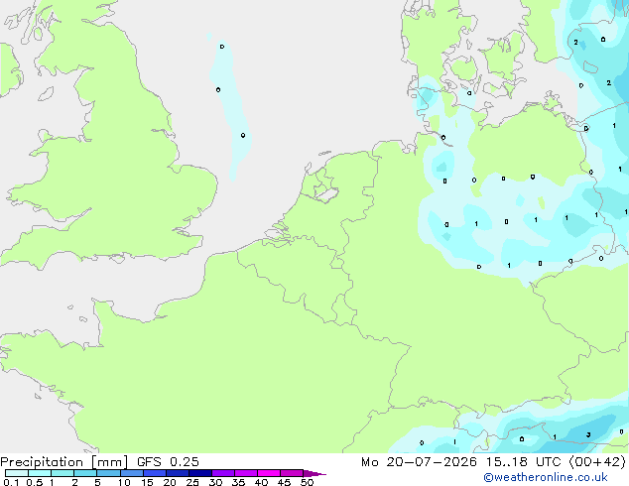Click the arrow tip for values above 50 mm
The height and width of the screenshot is (486, 629).
[314, 473]
